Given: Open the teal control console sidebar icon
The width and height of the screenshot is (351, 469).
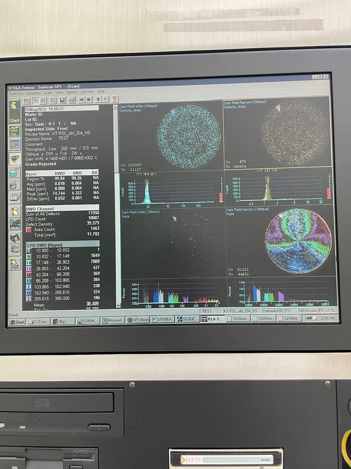Looking at the screenshot, I should [x=14, y=224].
